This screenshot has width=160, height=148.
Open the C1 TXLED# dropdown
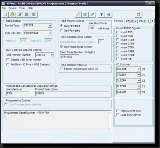point(139,75)
